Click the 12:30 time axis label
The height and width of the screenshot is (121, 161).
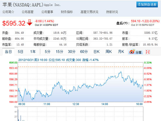(76, 104)
